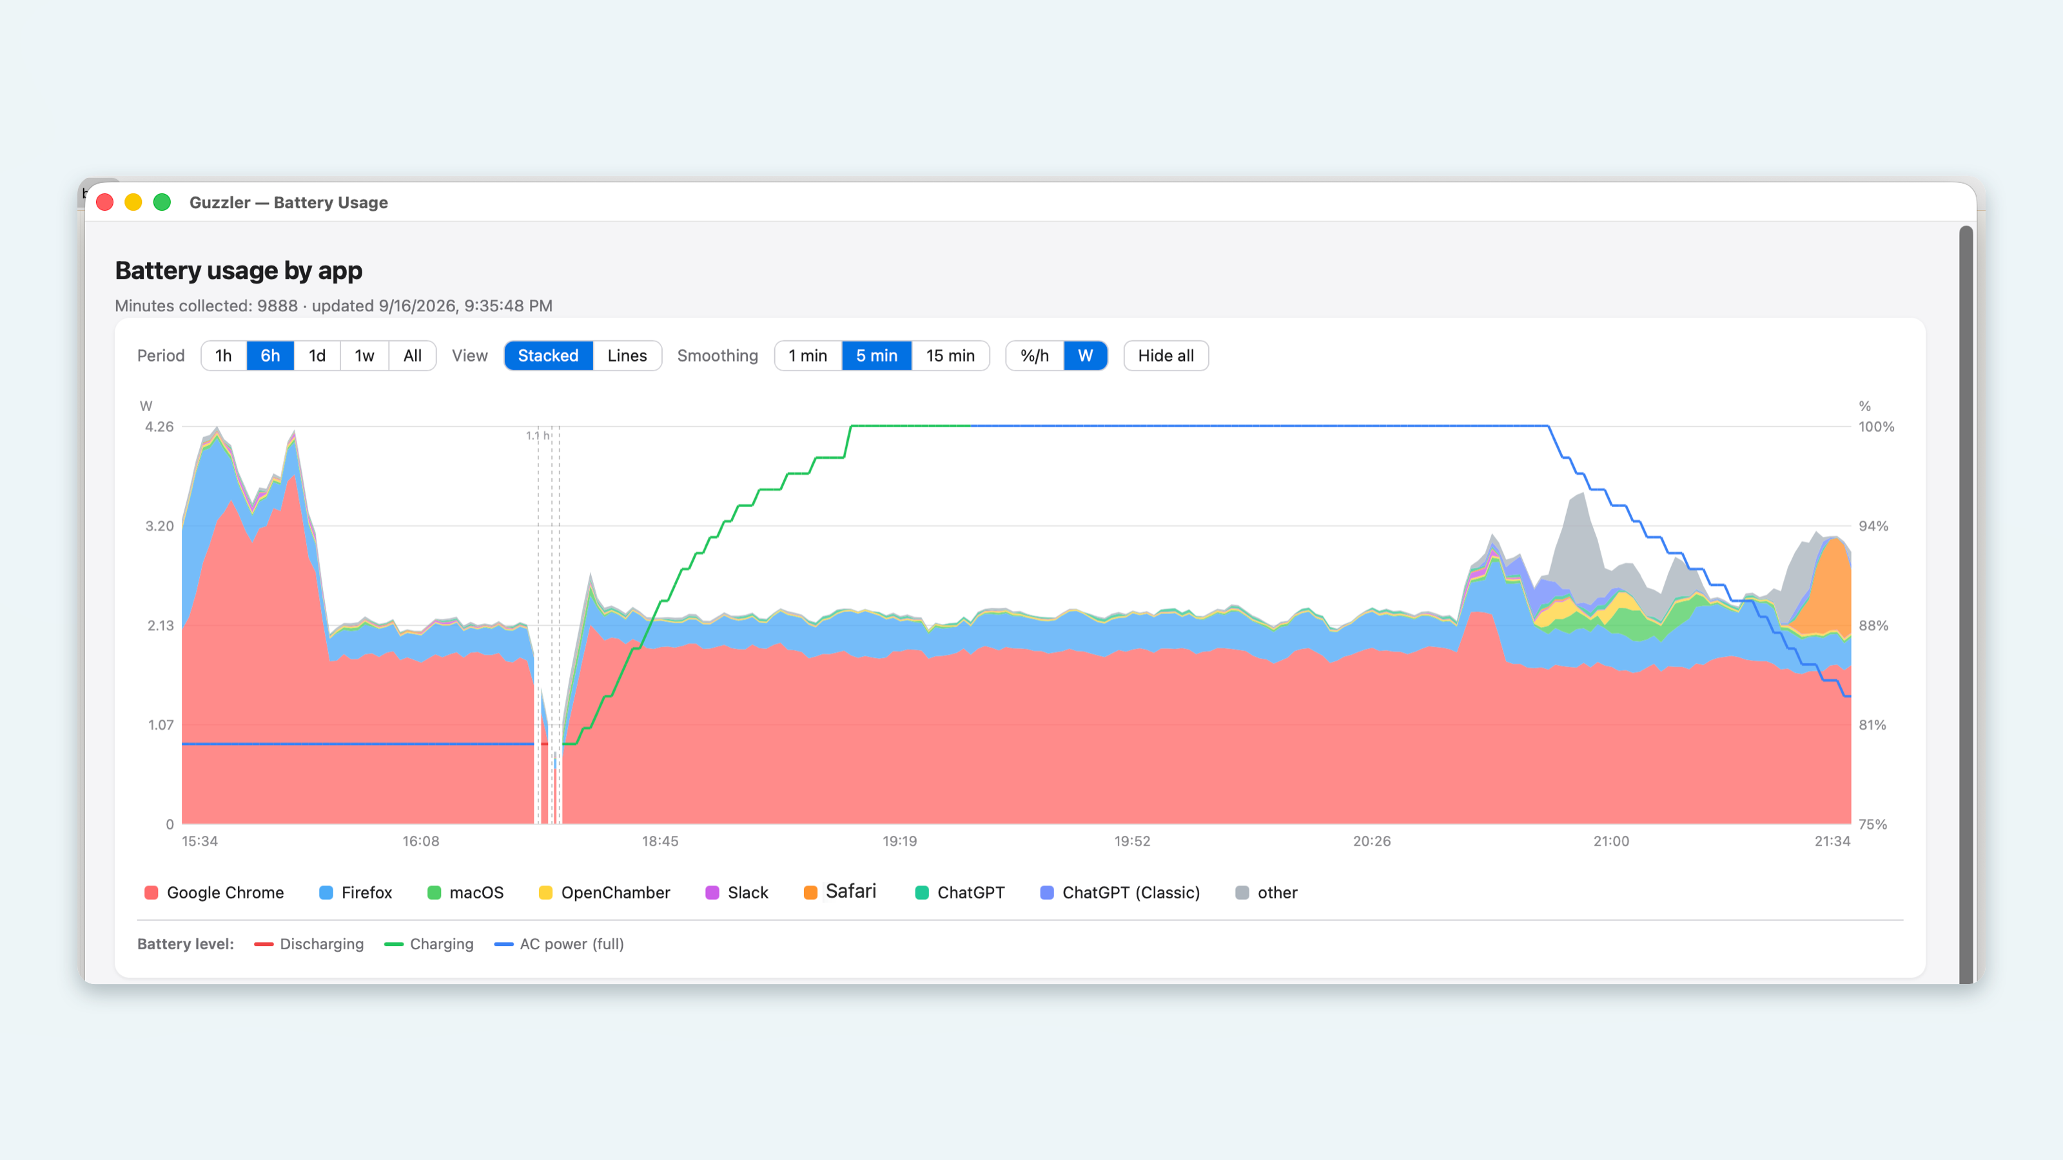
Task: Click the 18:45 time axis label
Action: [660, 842]
